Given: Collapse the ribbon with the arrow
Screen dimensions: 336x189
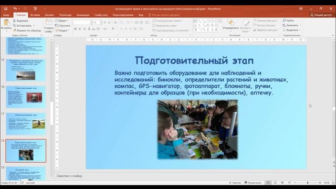Looking at the screenshot, I should (333, 35).
